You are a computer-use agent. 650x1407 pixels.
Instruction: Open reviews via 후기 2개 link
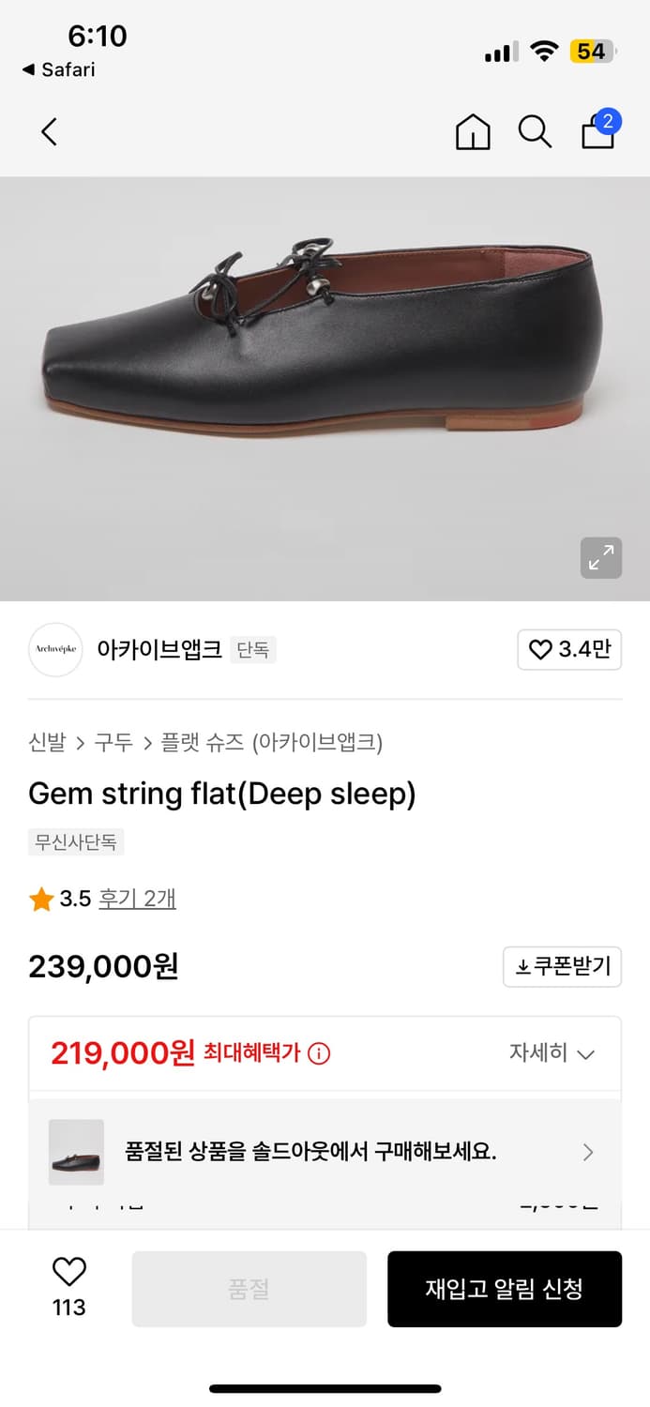(x=137, y=898)
